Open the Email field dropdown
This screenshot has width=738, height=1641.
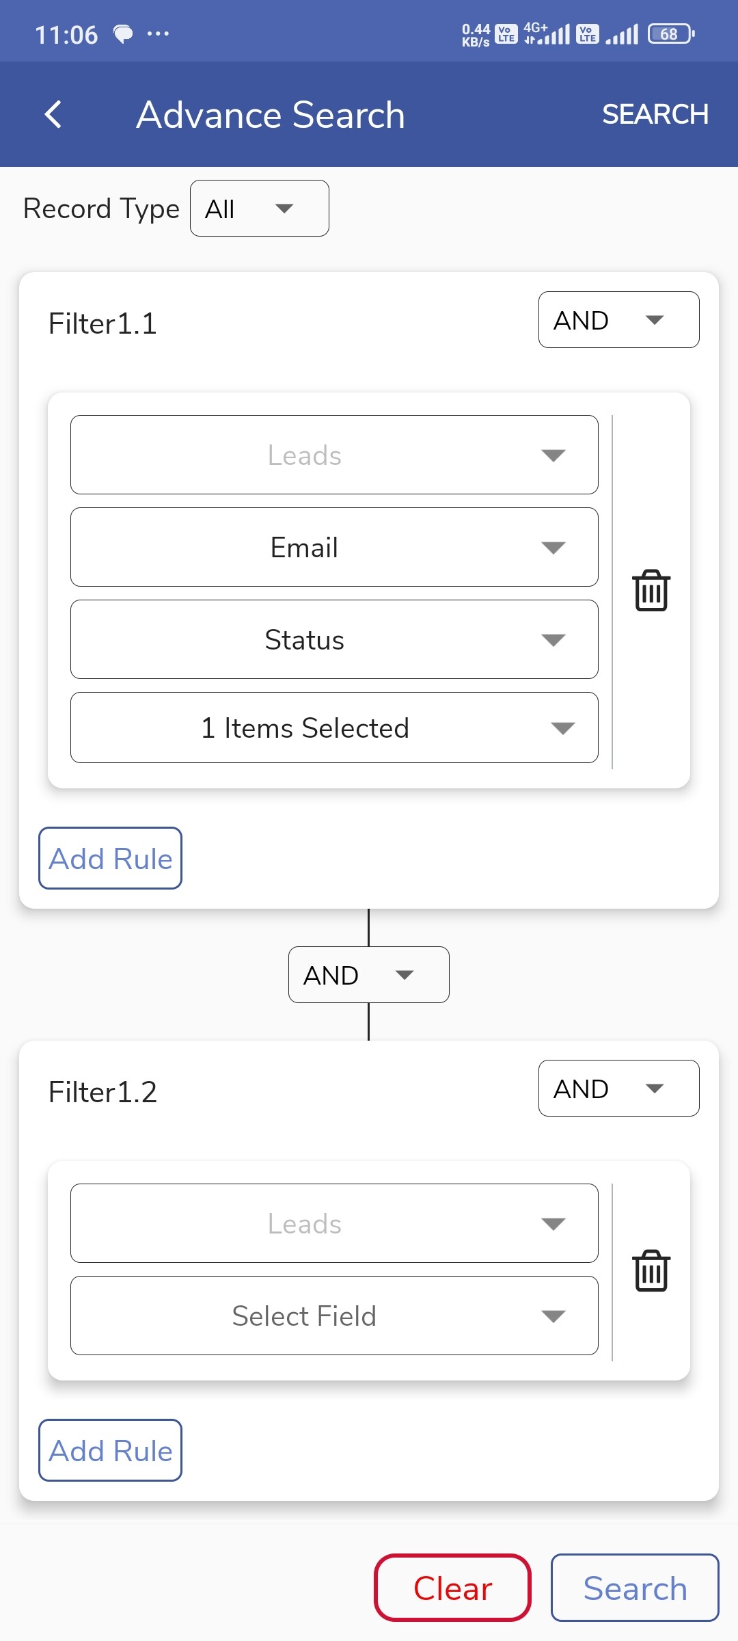[334, 547]
